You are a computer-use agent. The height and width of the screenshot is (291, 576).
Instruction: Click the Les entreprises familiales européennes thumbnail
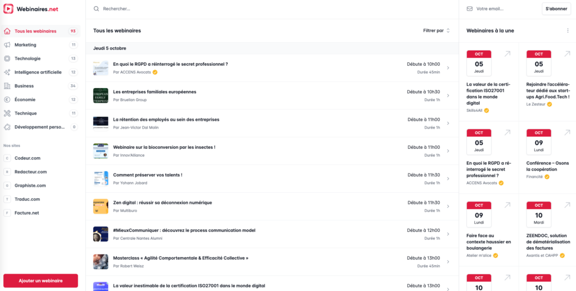point(101,96)
